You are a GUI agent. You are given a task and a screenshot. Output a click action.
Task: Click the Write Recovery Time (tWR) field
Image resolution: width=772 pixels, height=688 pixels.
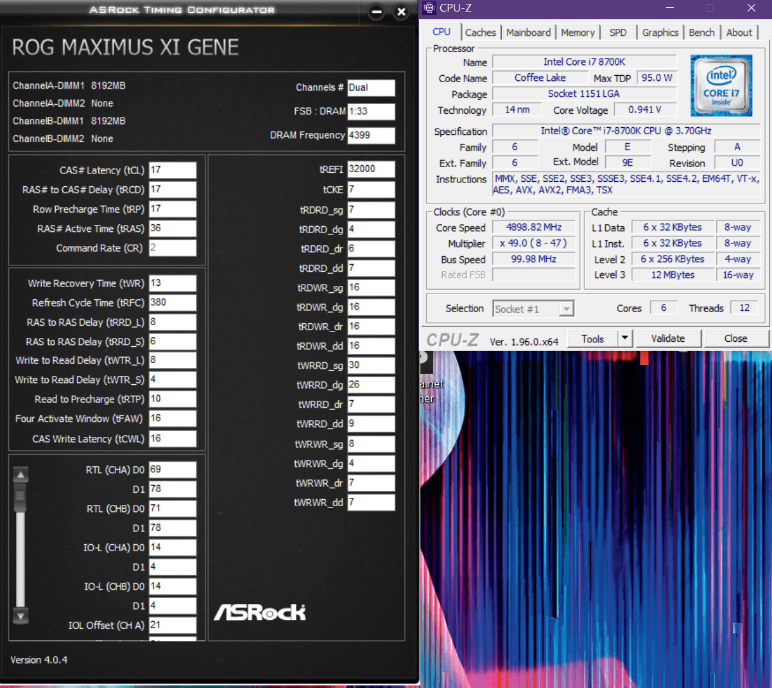(173, 283)
